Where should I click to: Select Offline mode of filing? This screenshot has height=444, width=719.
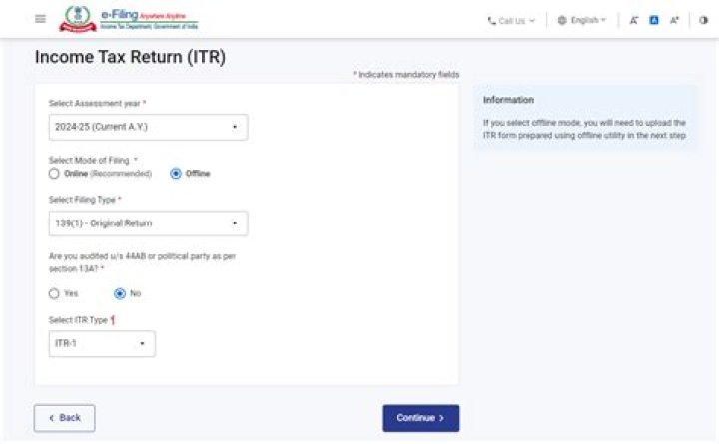(176, 173)
